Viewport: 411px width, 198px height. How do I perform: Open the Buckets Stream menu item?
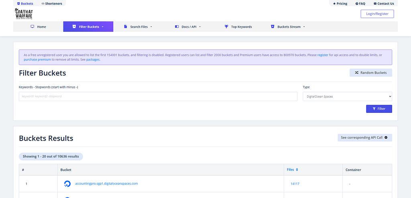point(288,27)
